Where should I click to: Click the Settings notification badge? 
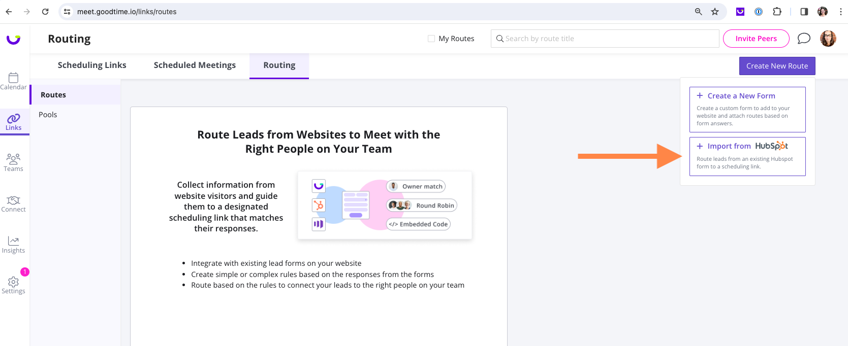[x=25, y=272]
